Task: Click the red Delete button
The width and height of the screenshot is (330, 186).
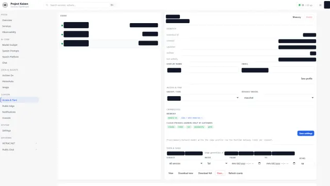Action: (309, 17)
